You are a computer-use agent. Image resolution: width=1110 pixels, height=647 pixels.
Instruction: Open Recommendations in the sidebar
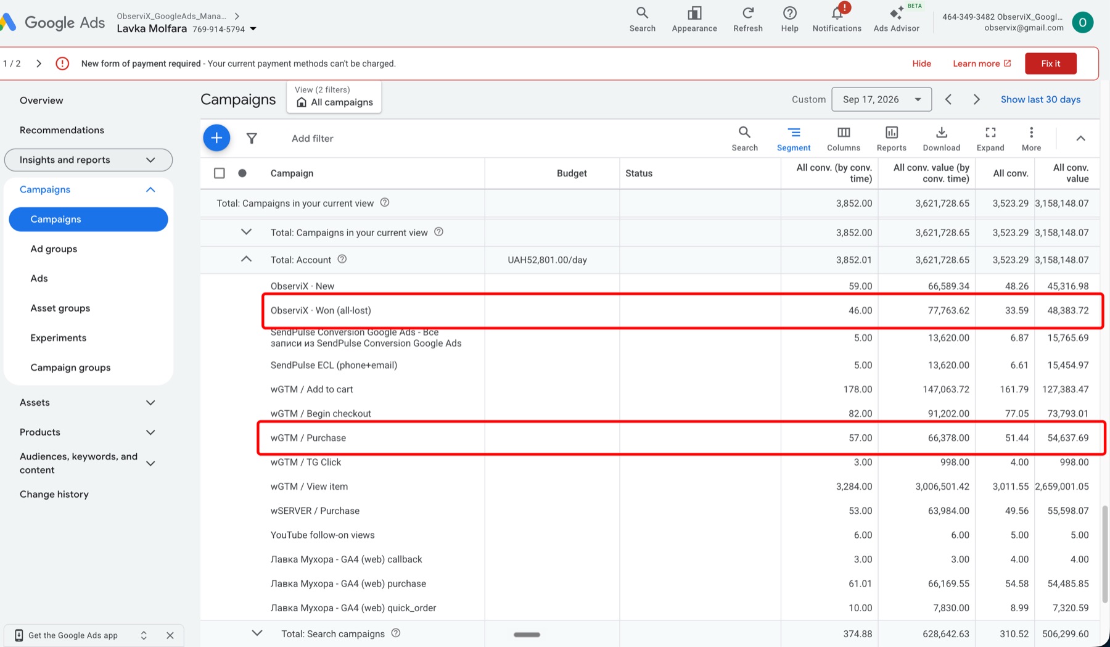coord(62,130)
